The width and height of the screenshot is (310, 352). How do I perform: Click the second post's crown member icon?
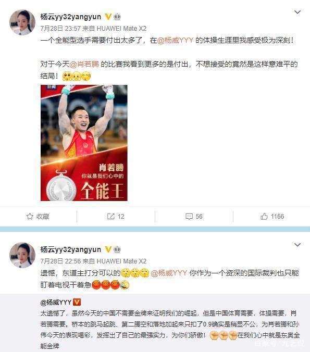[x=117, y=249]
